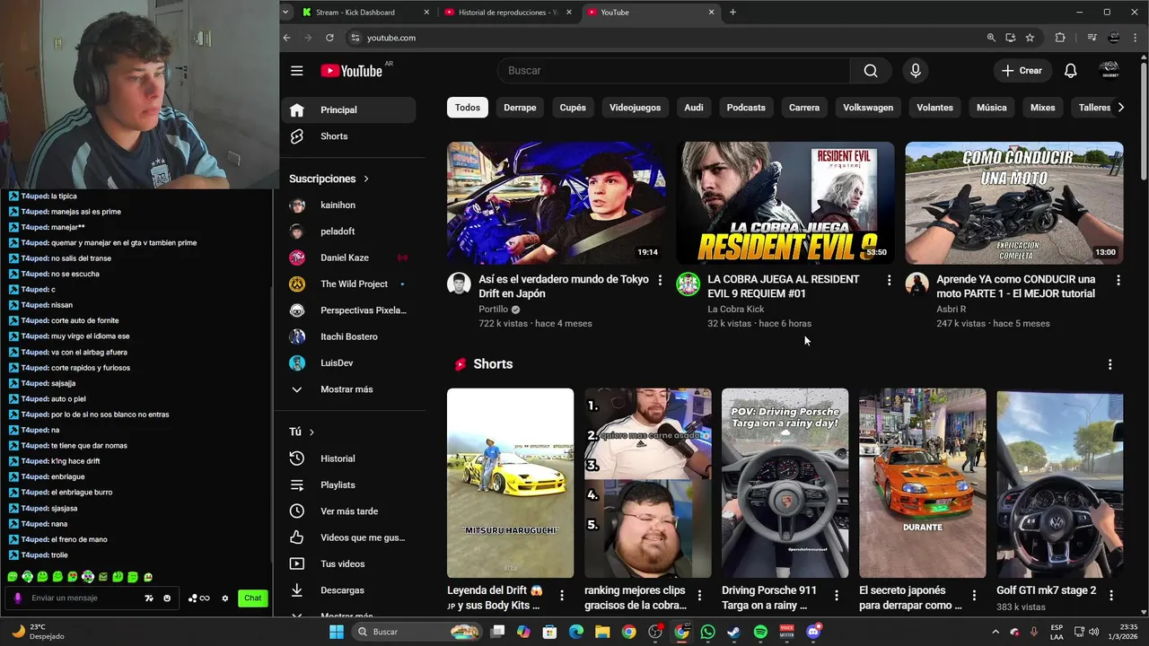Select the Videojuegos filter chip
The height and width of the screenshot is (646, 1149).
coord(635,108)
